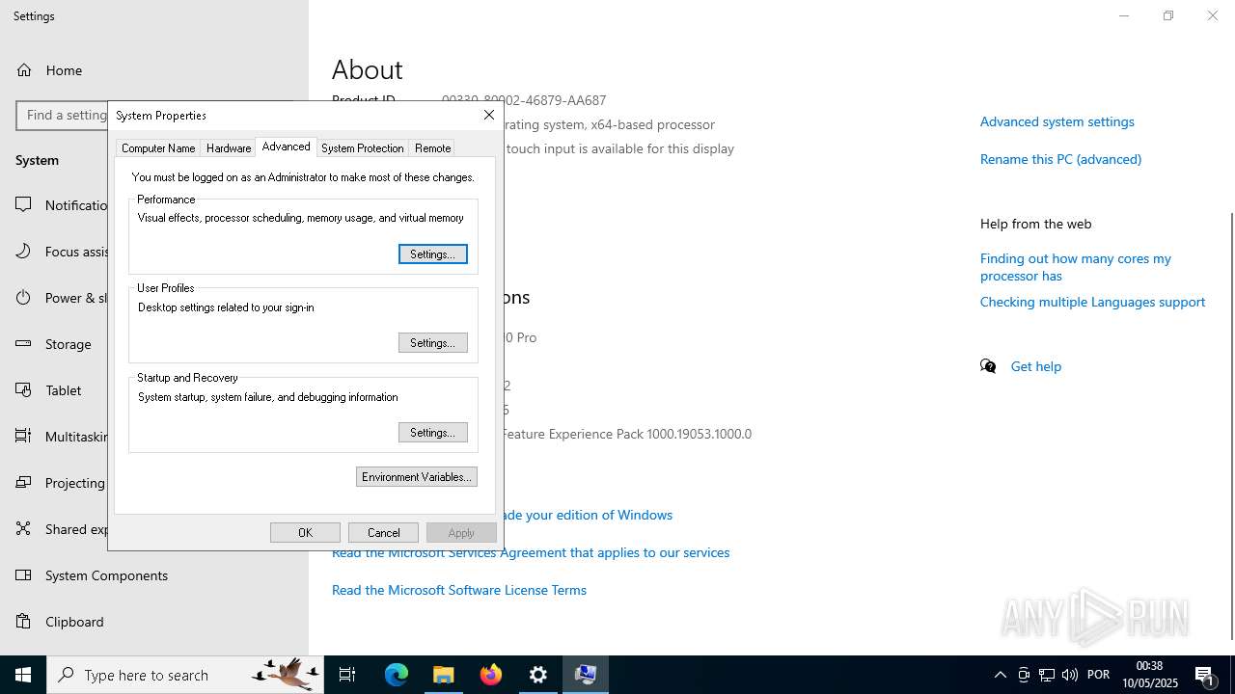
Task: Open Advanced system settings link
Action: click(1057, 121)
